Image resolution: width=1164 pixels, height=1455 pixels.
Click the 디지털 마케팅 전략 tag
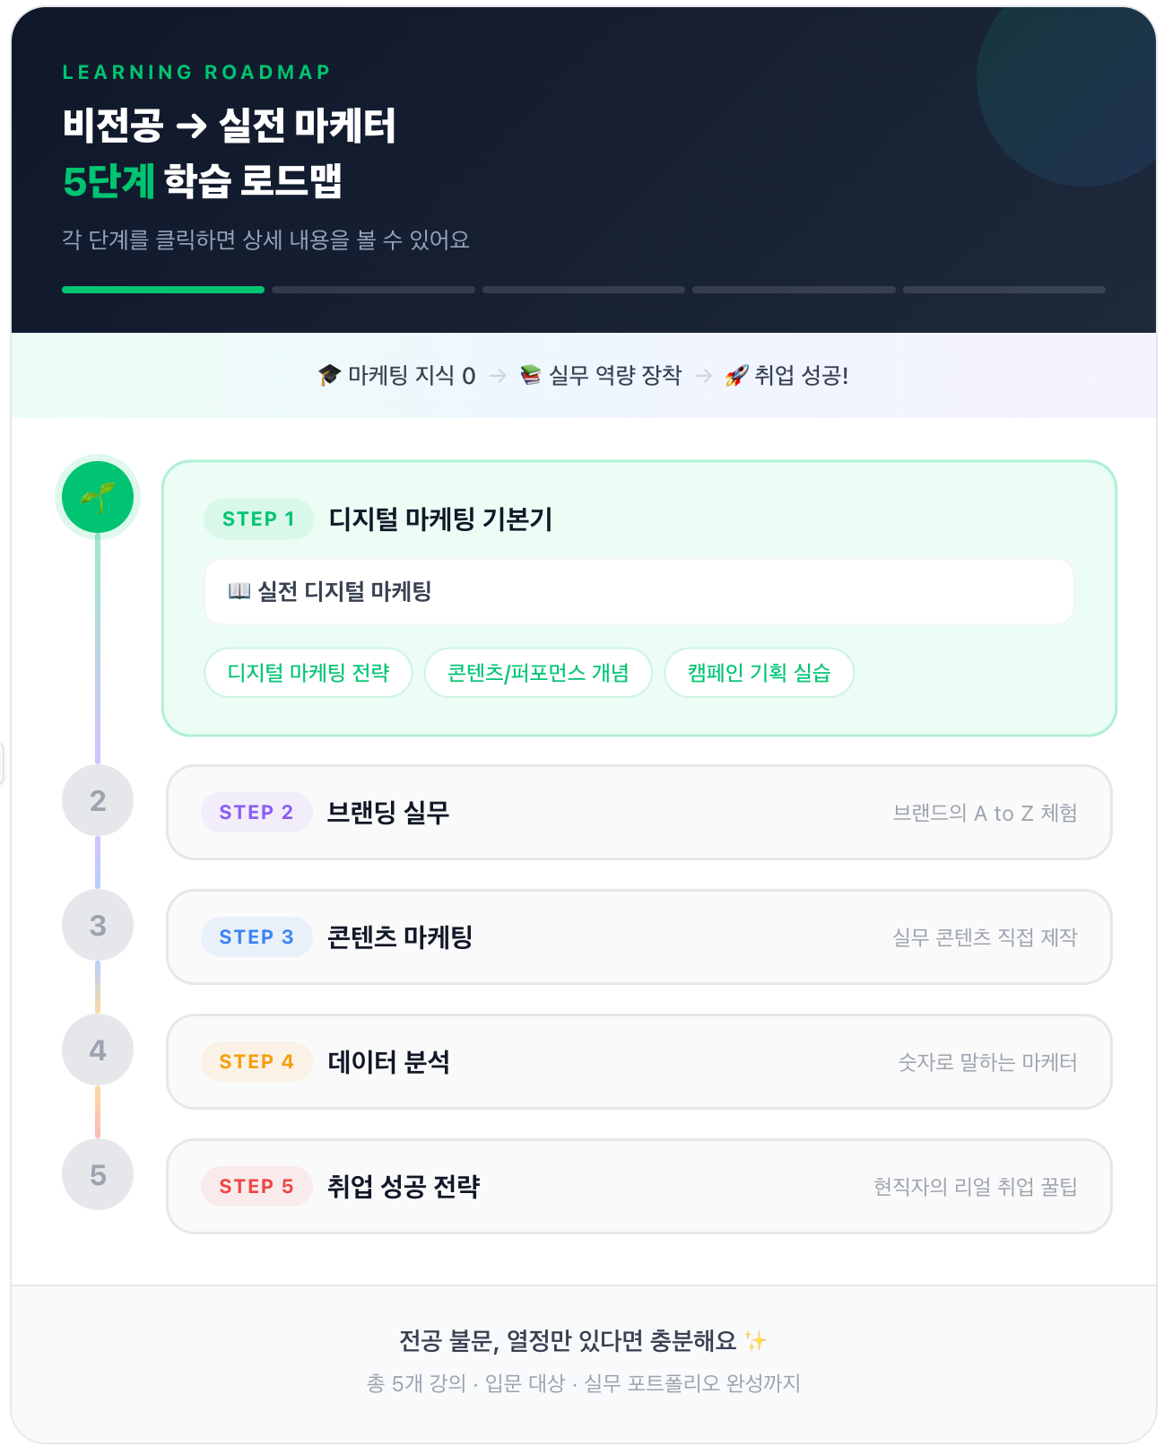[308, 673]
